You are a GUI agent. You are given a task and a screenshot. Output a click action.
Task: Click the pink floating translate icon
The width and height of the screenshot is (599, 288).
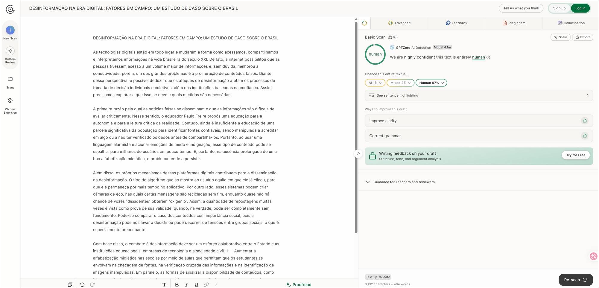click(x=594, y=256)
